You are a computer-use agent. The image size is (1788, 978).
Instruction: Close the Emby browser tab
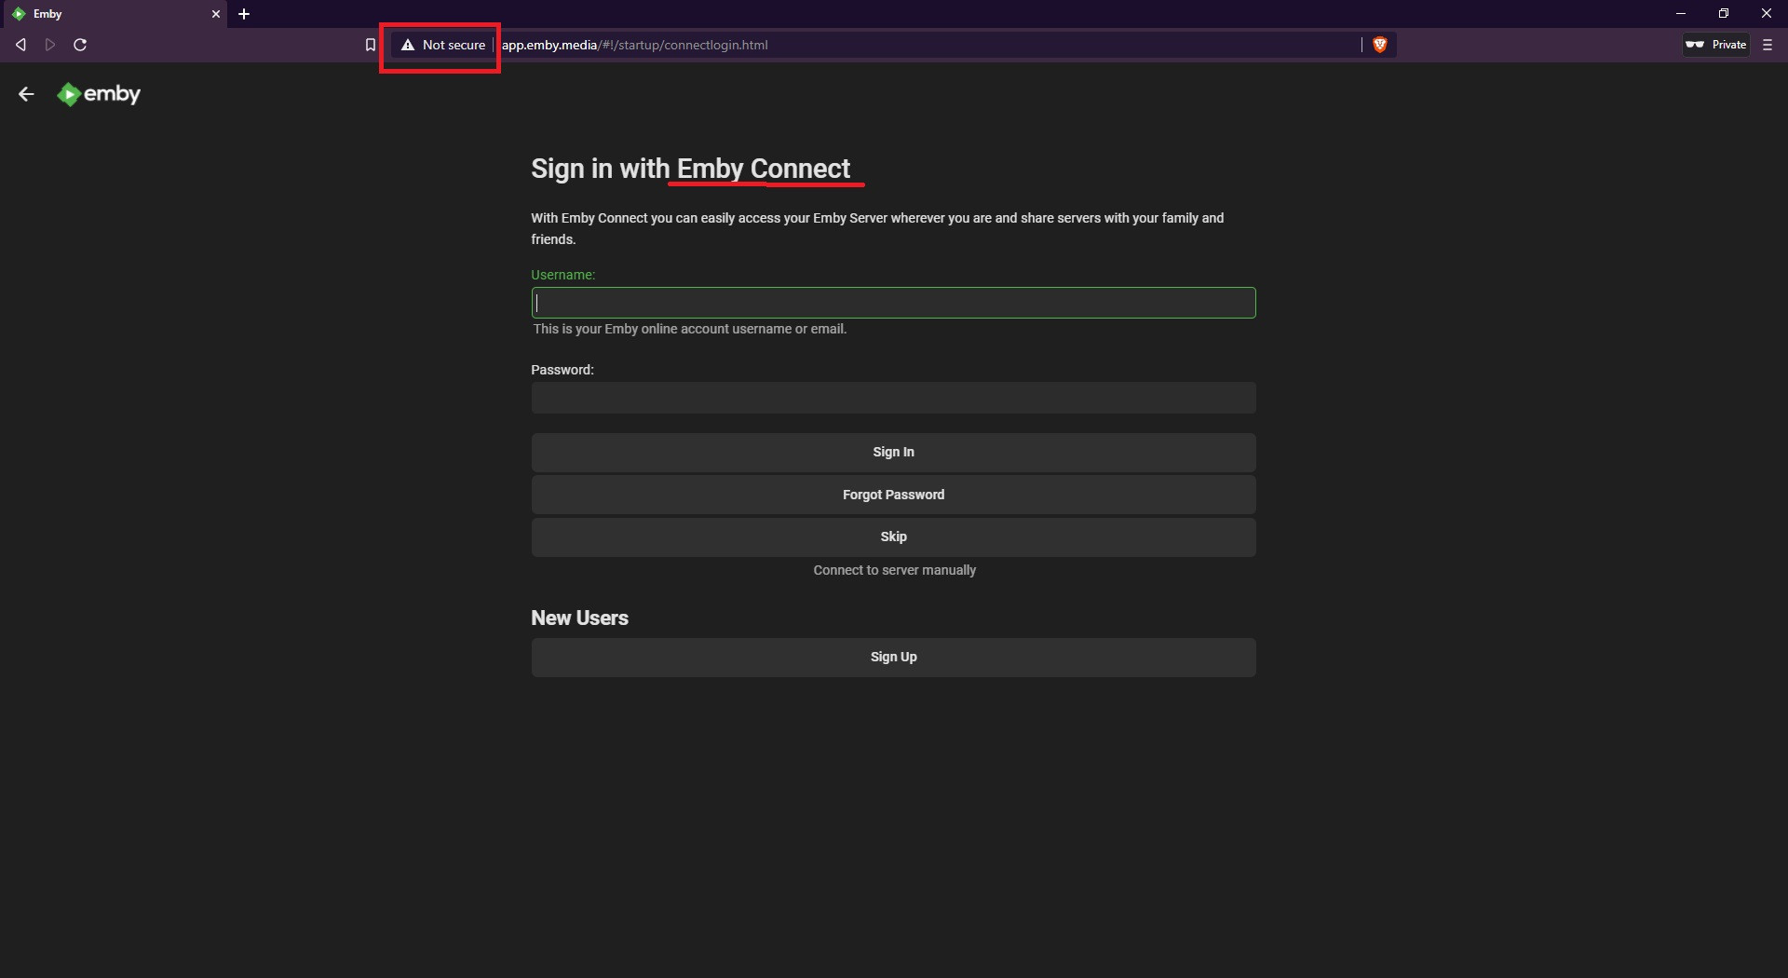(216, 14)
